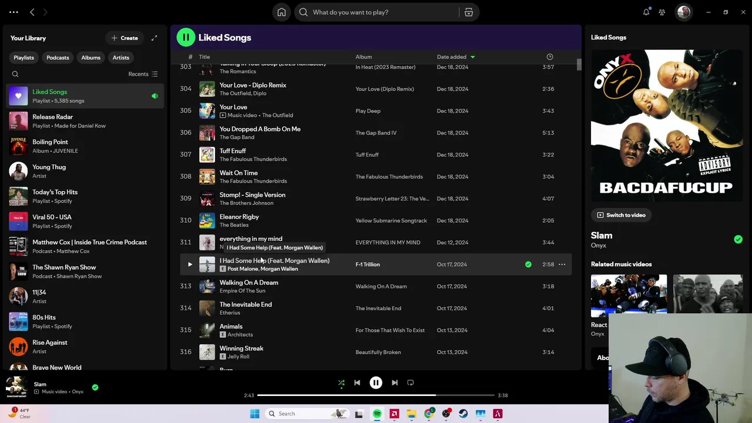Open Liked Songs playlist in library
The height and width of the screenshot is (423, 752).
pos(85,96)
